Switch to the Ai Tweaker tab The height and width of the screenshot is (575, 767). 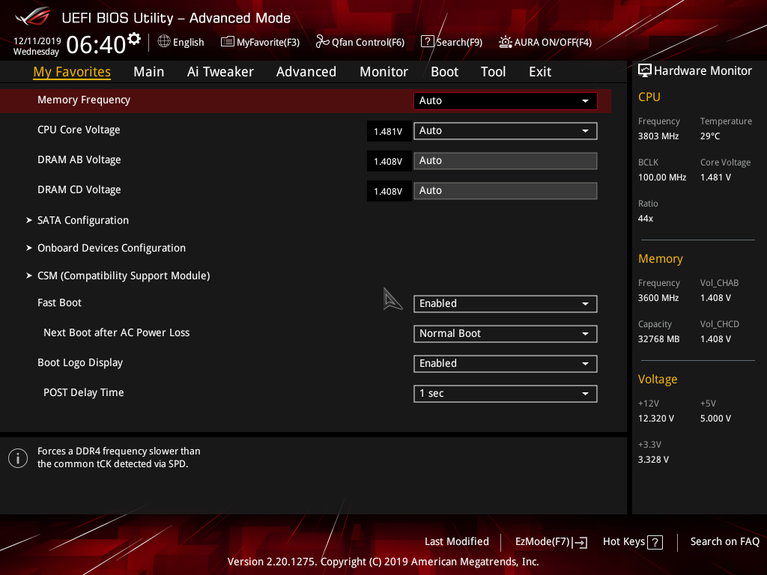tap(220, 71)
